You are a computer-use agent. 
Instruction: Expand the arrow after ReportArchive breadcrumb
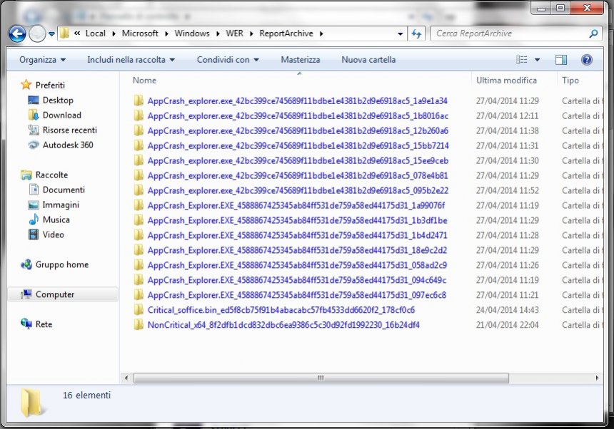[x=321, y=34]
